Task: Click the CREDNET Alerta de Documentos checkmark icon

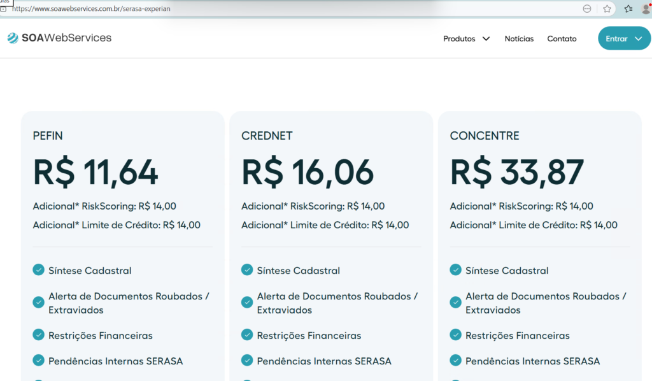Action: point(247,303)
